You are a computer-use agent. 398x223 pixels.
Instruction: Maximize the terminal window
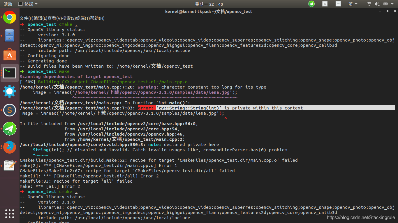pos(388,11)
